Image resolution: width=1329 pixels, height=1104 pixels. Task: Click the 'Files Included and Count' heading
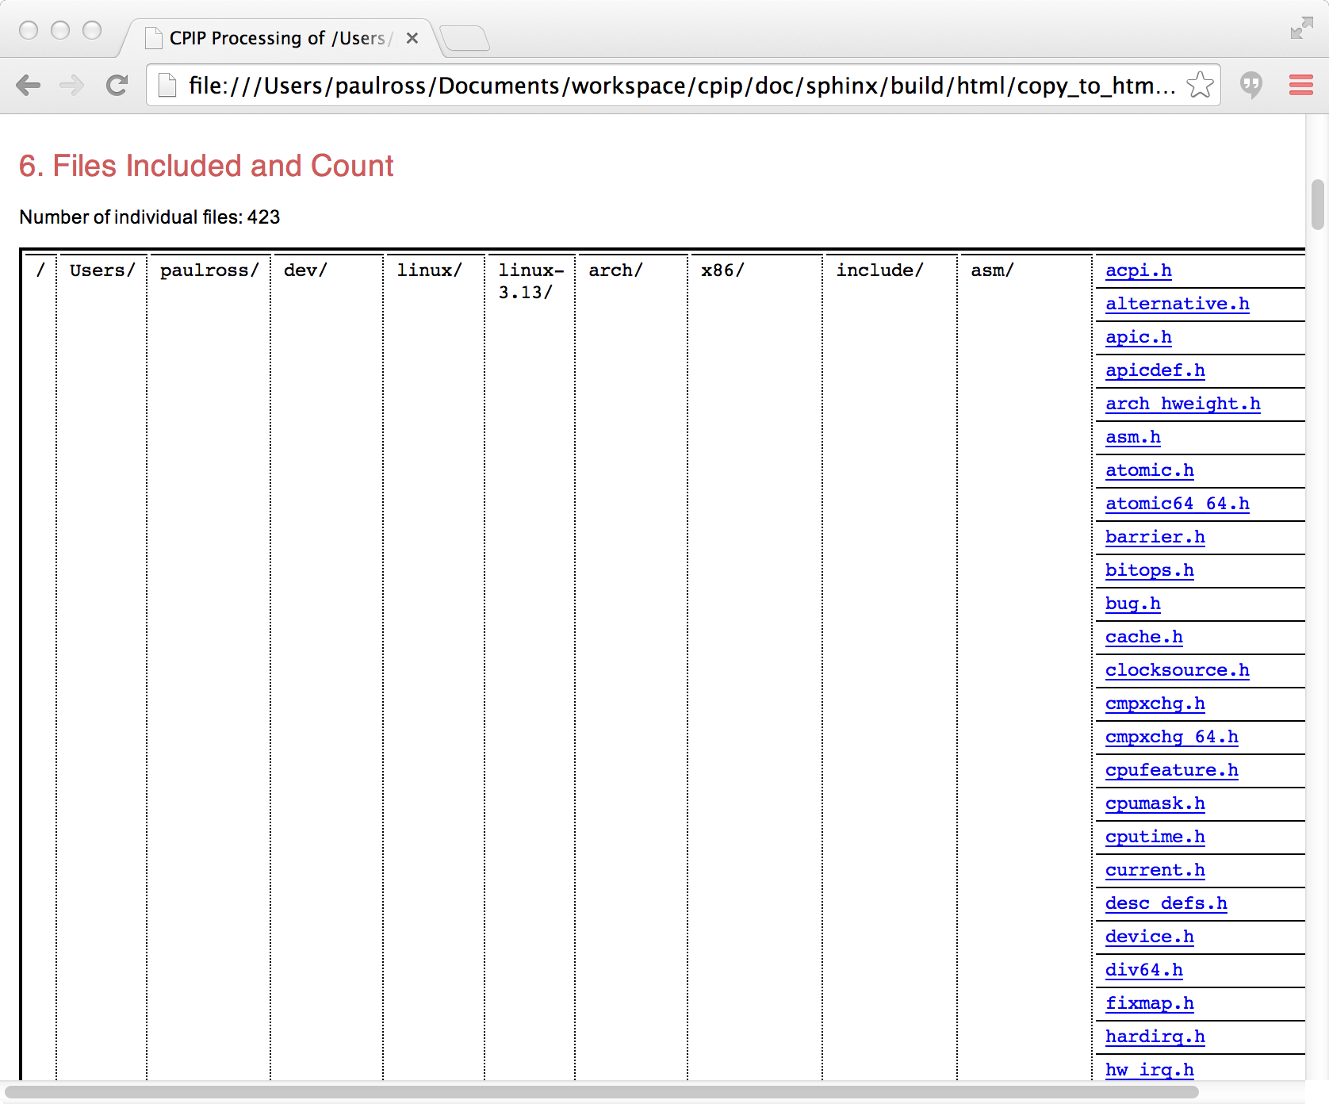[206, 166]
